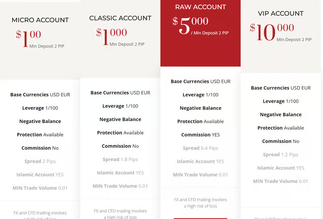Click the MICRO ACCOUNT heading
Image resolution: width=323 pixels, height=219 pixels.
click(40, 20)
